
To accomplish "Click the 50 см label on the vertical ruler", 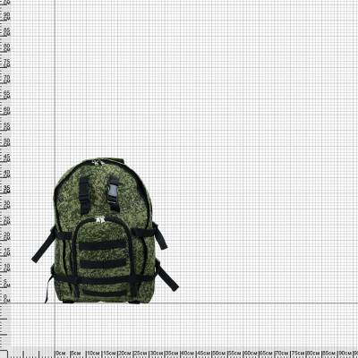I will (x=6, y=141).
